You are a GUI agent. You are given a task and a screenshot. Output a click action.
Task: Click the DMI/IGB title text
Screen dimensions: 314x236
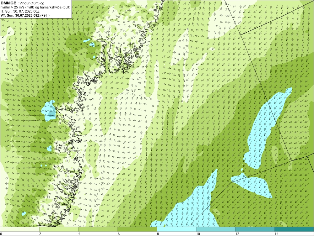(8, 3)
